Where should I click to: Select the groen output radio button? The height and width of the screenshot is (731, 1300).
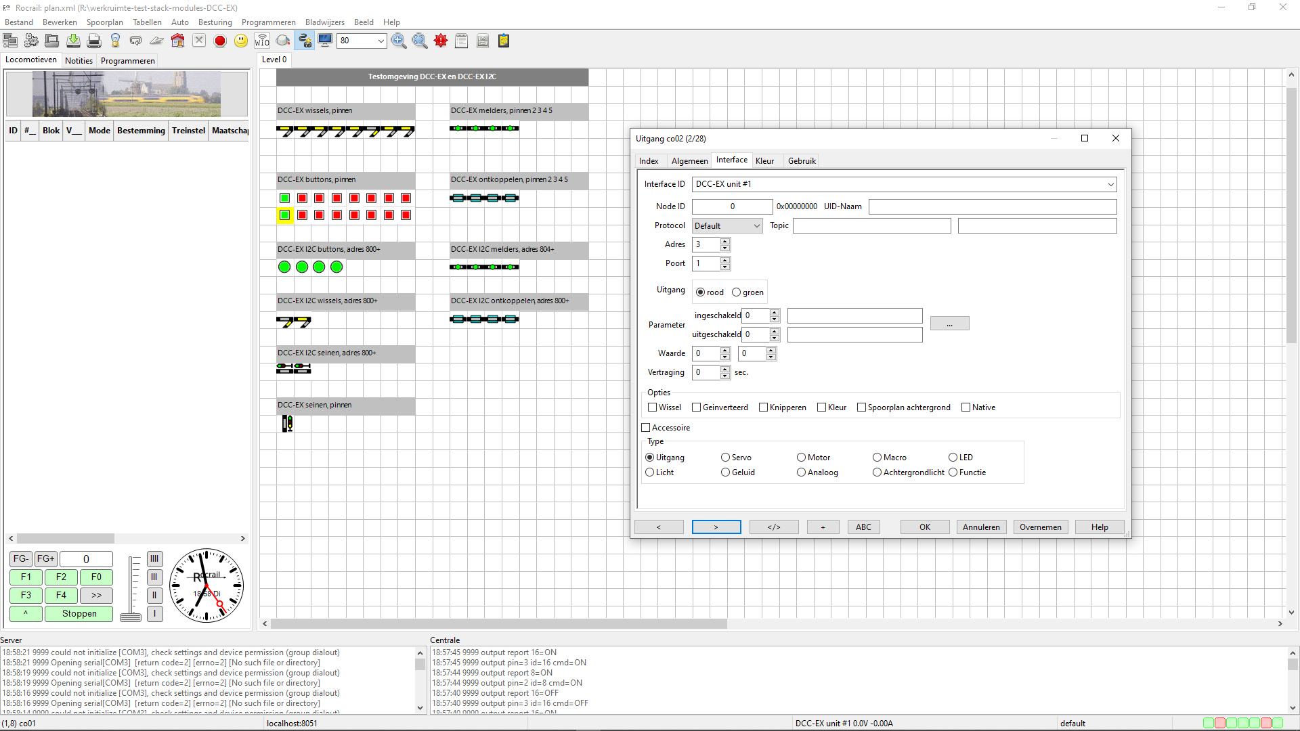tap(737, 292)
